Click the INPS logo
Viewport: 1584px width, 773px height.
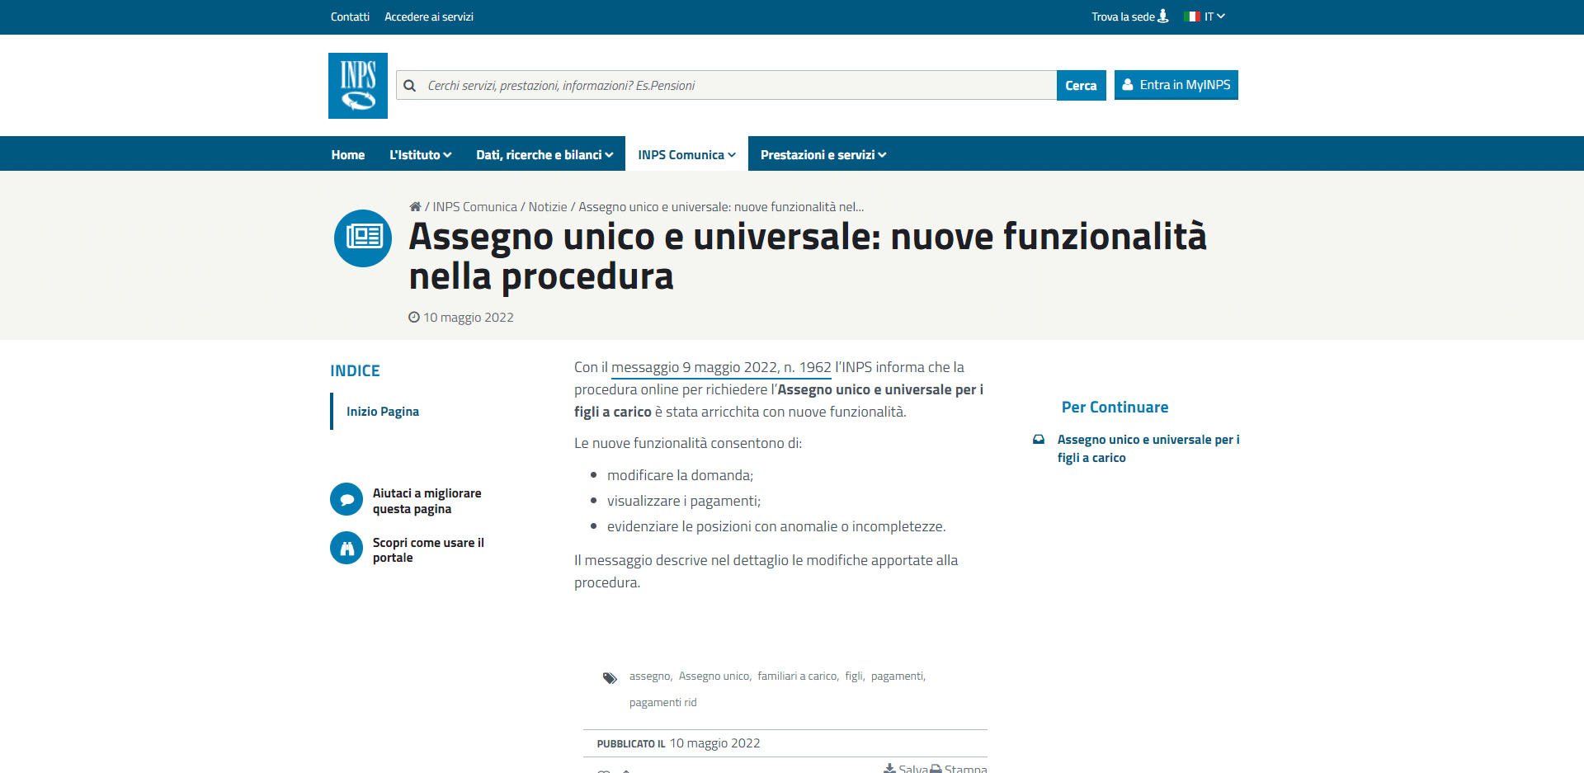click(x=358, y=86)
